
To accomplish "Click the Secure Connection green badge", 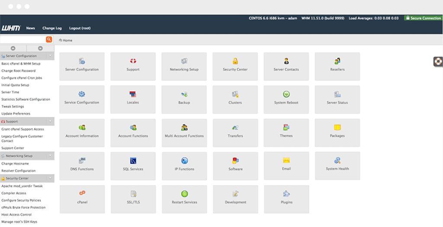I will coord(423,18).
